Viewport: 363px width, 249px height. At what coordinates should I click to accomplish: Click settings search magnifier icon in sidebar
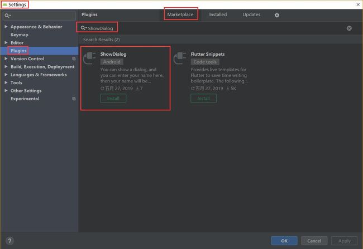coord(7,16)
